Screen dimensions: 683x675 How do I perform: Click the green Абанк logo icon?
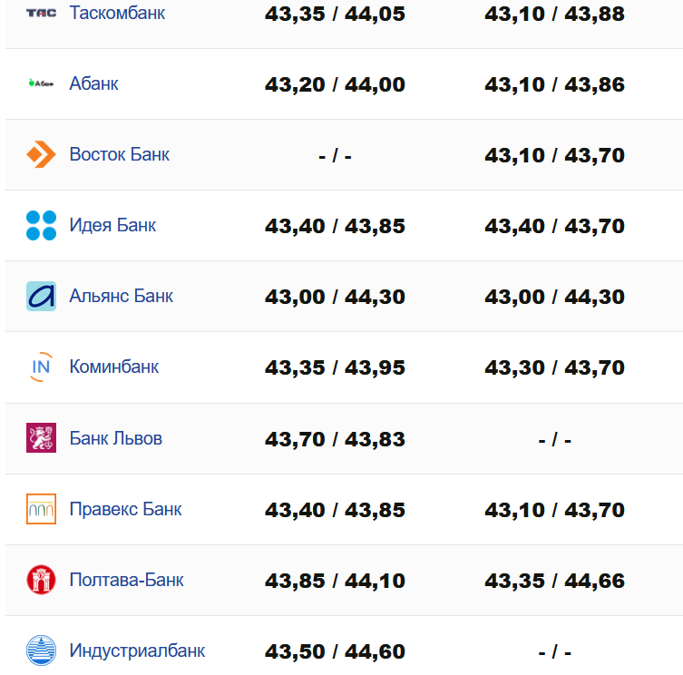(41, 83)
